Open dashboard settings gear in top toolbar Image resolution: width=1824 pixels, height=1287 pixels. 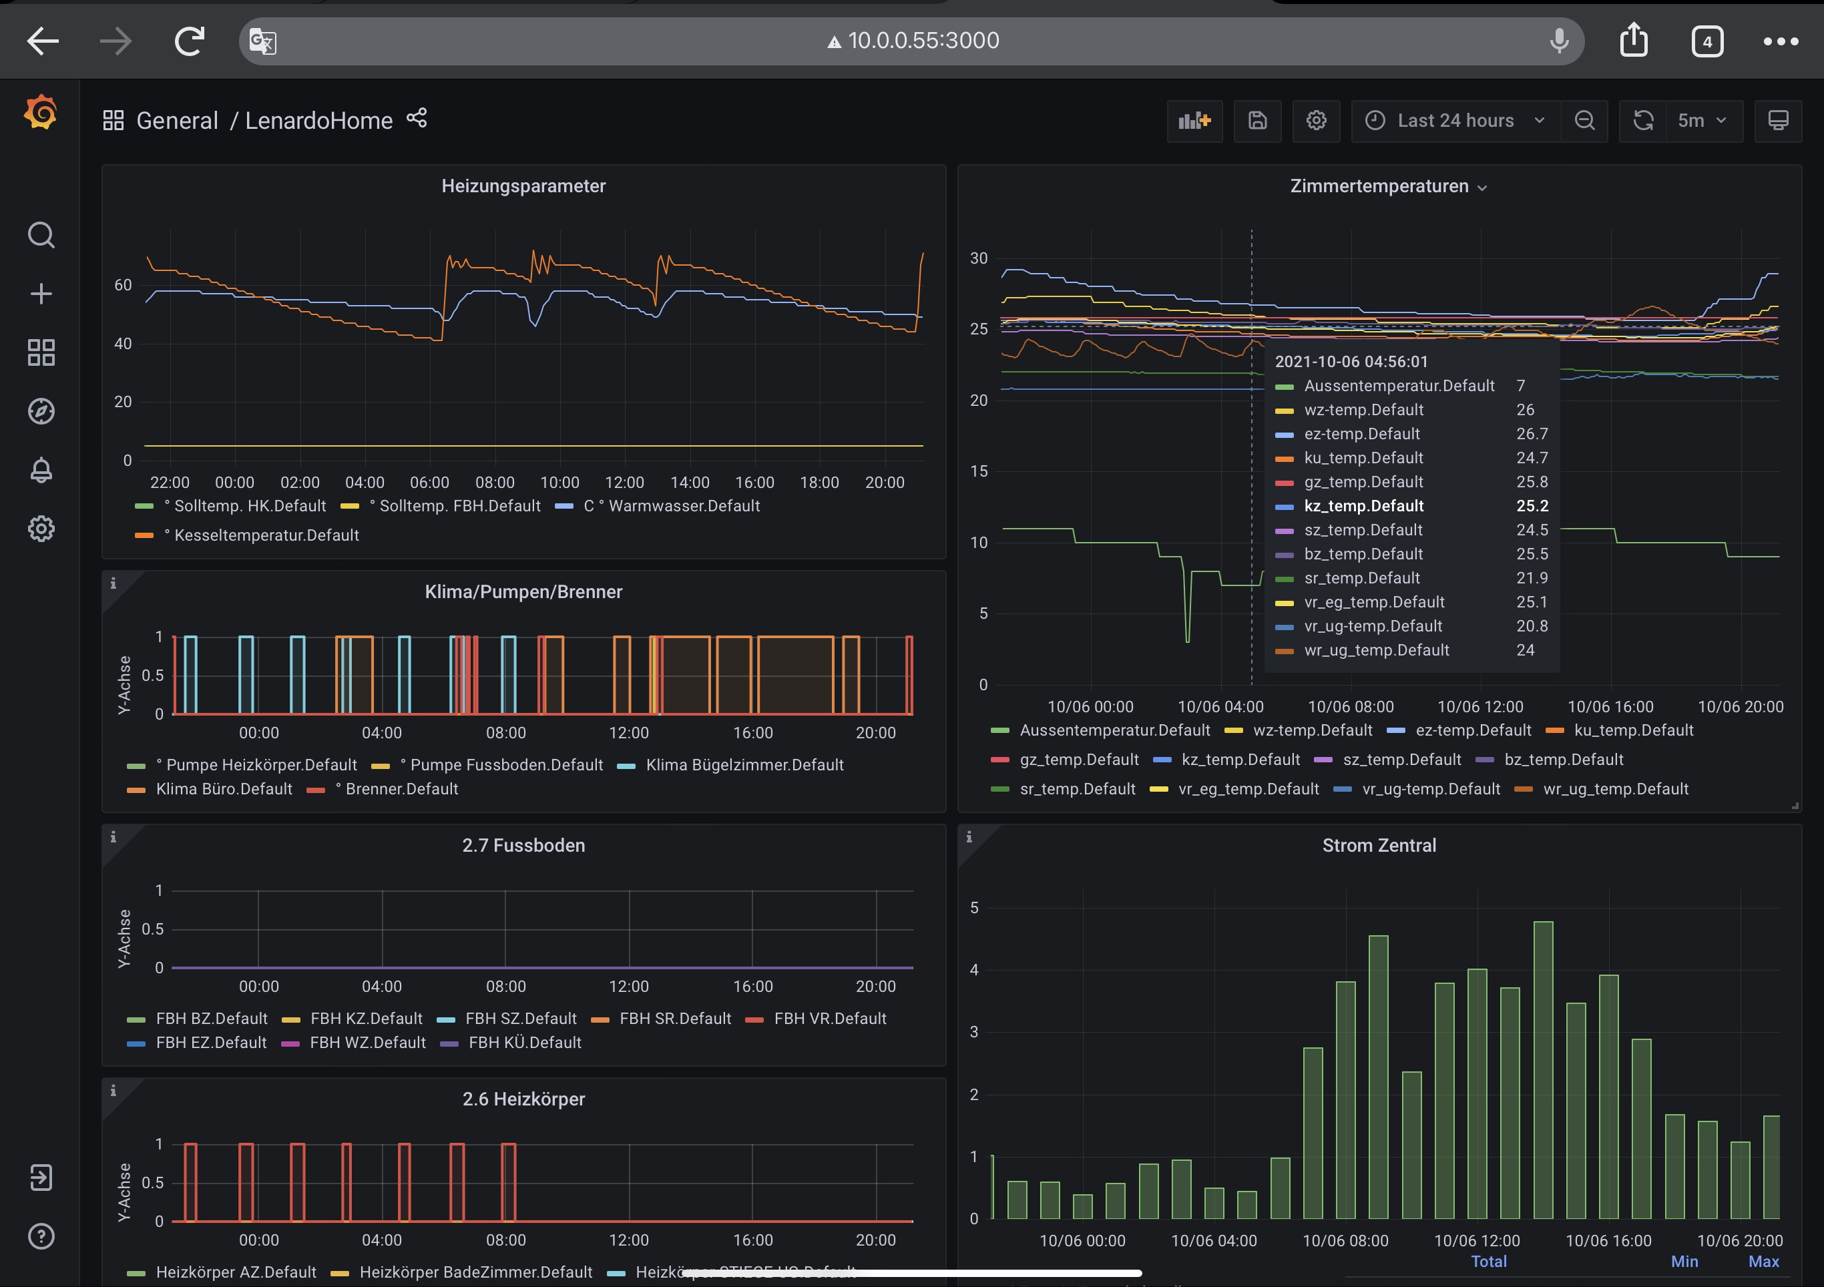pos(1317,121)
